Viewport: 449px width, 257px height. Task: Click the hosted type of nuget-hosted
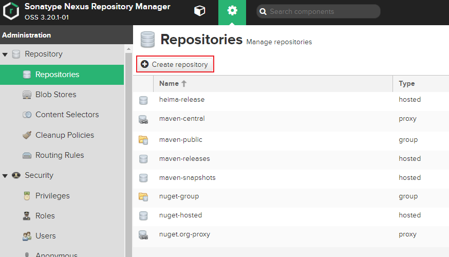[410, 215]
